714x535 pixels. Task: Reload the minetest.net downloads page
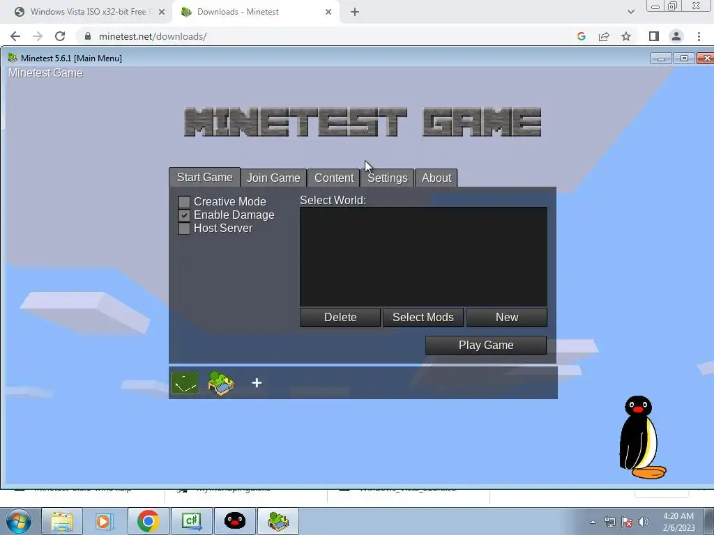pyautogui.click(x=60, y=36)
